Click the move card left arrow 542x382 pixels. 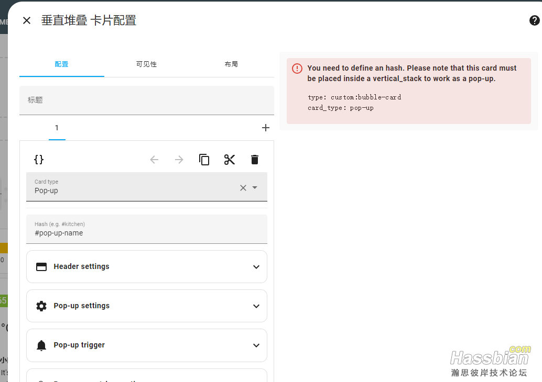(154, 160)
